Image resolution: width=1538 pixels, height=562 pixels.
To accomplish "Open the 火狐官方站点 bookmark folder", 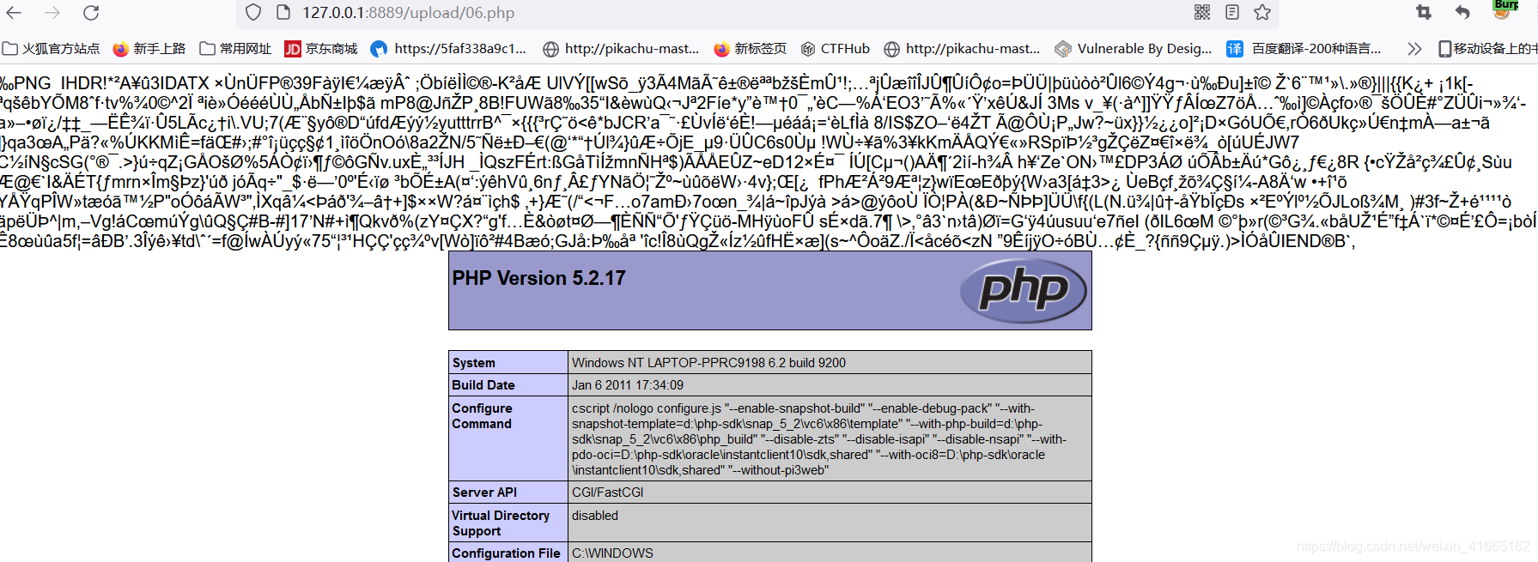I will (x=51, y=49).
